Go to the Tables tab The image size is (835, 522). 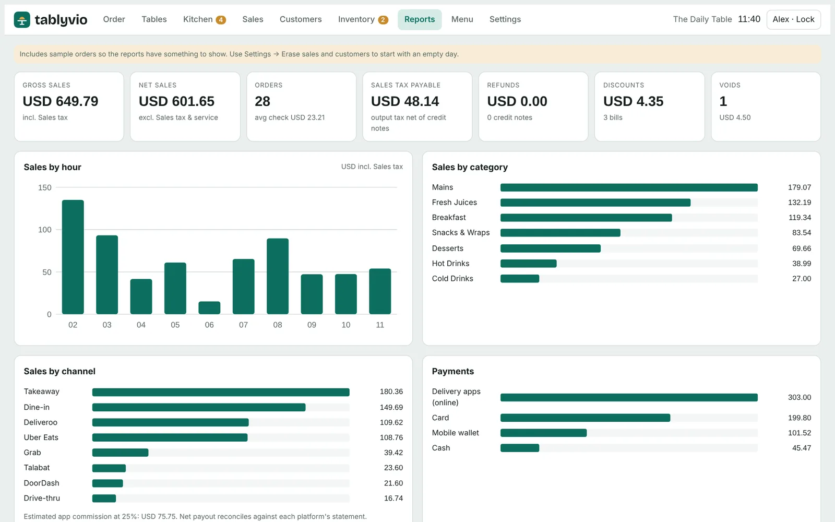(154, 19)
